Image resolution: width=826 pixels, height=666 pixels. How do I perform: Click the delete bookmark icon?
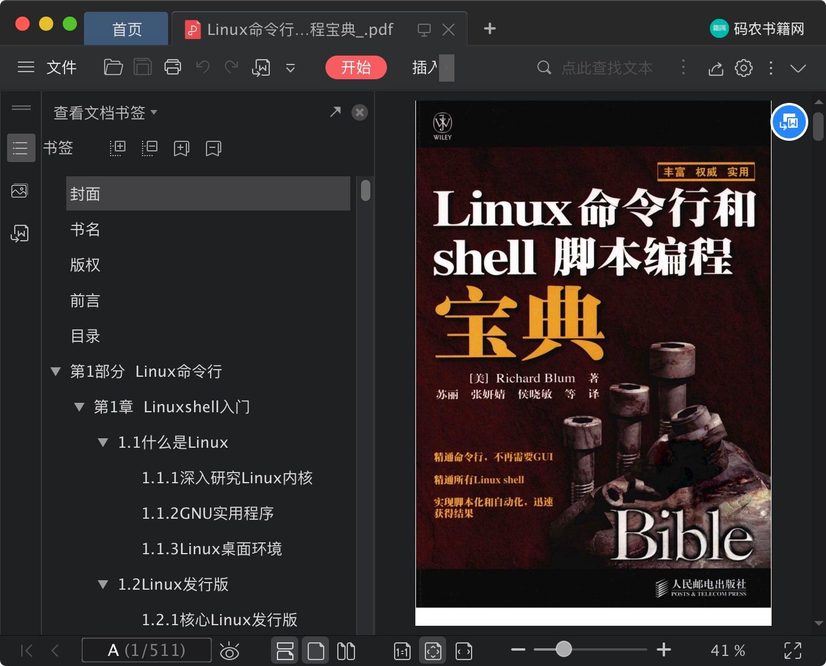coord(214,148)
